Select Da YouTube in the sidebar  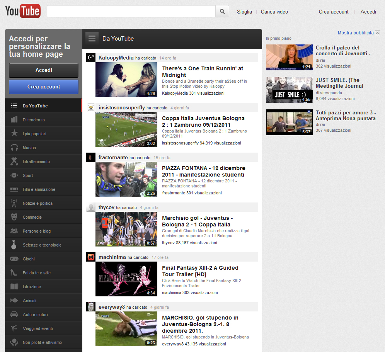35,106
